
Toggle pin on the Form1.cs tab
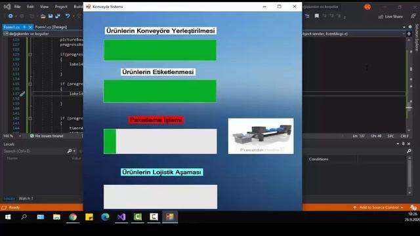pyautogui.click(x=24, y=27)
